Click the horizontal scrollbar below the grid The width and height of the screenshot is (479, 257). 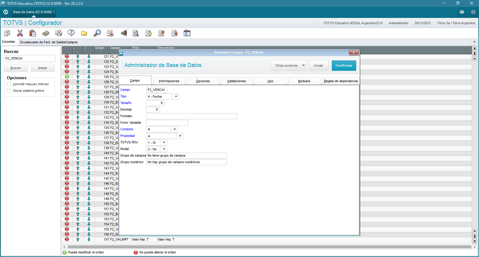pos(269,247)
